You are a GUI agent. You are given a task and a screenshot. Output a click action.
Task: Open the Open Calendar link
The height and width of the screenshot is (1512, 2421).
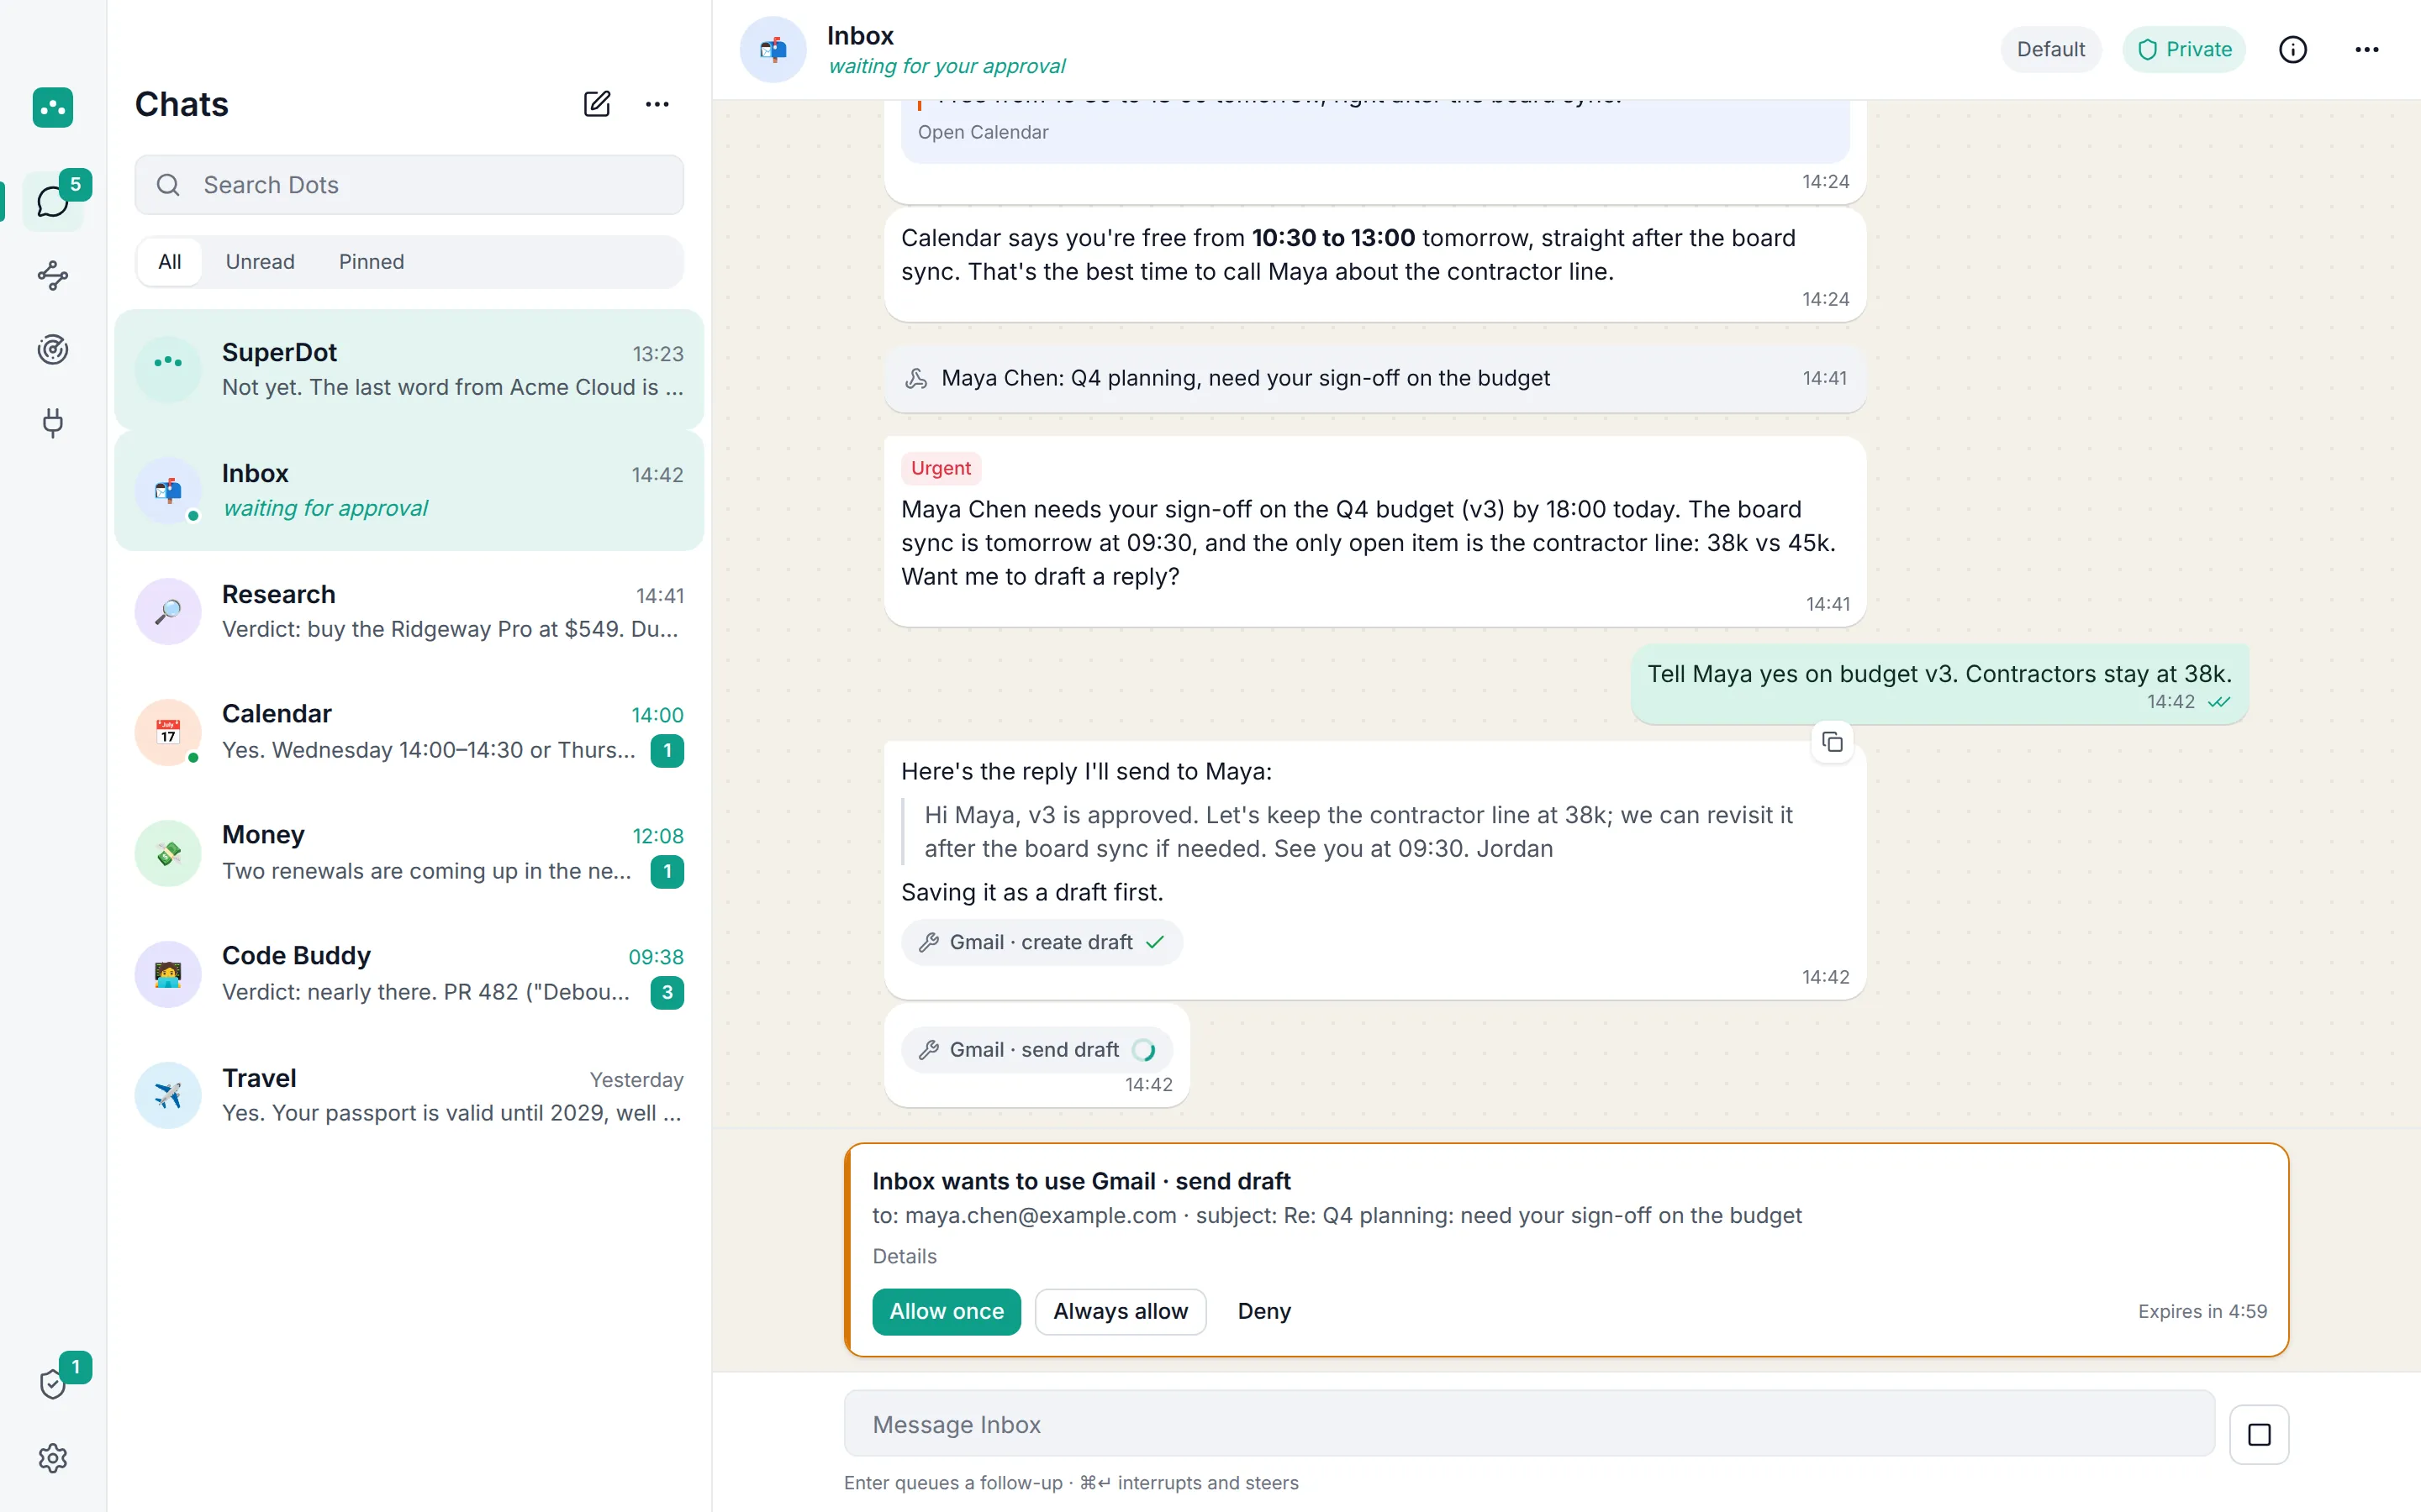click(x=983, y=132)
